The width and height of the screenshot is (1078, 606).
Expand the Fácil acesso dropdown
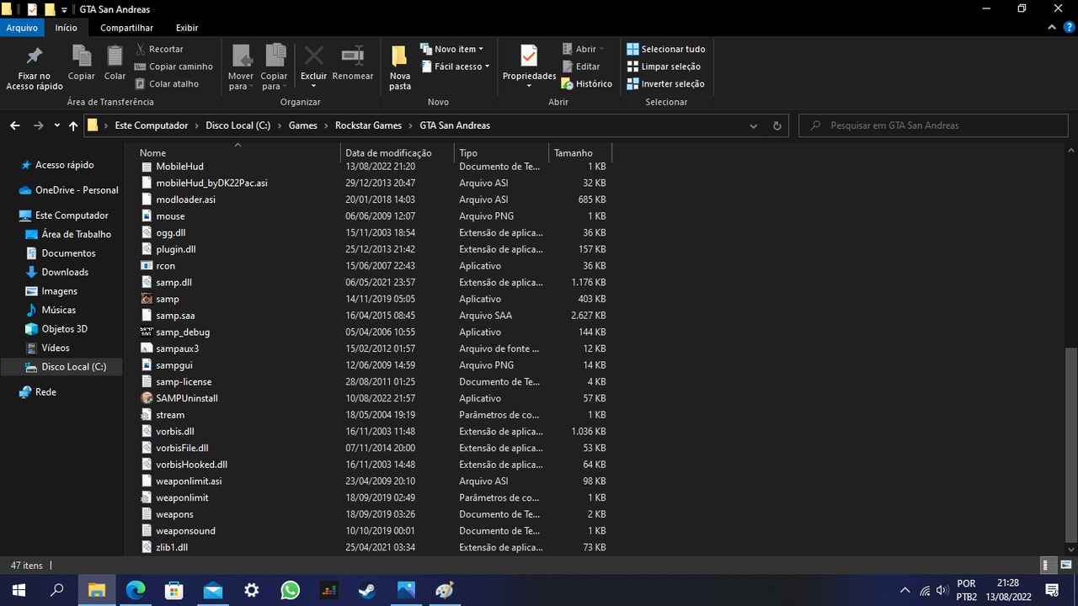pos(454,66)
